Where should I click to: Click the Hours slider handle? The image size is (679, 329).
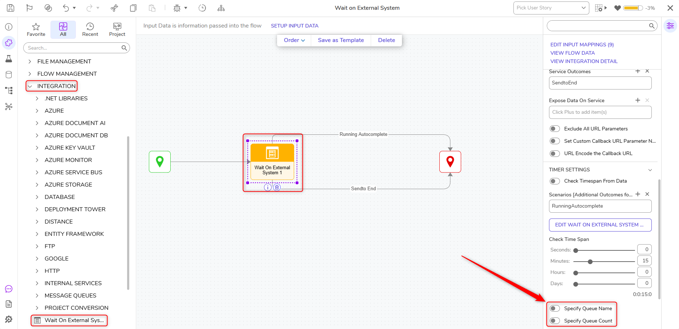[576, 273]
